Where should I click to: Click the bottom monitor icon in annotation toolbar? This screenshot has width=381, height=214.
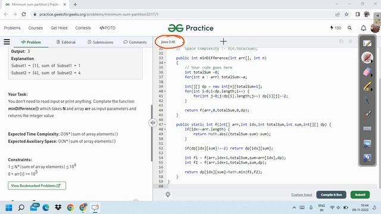[x=367, y=157]
